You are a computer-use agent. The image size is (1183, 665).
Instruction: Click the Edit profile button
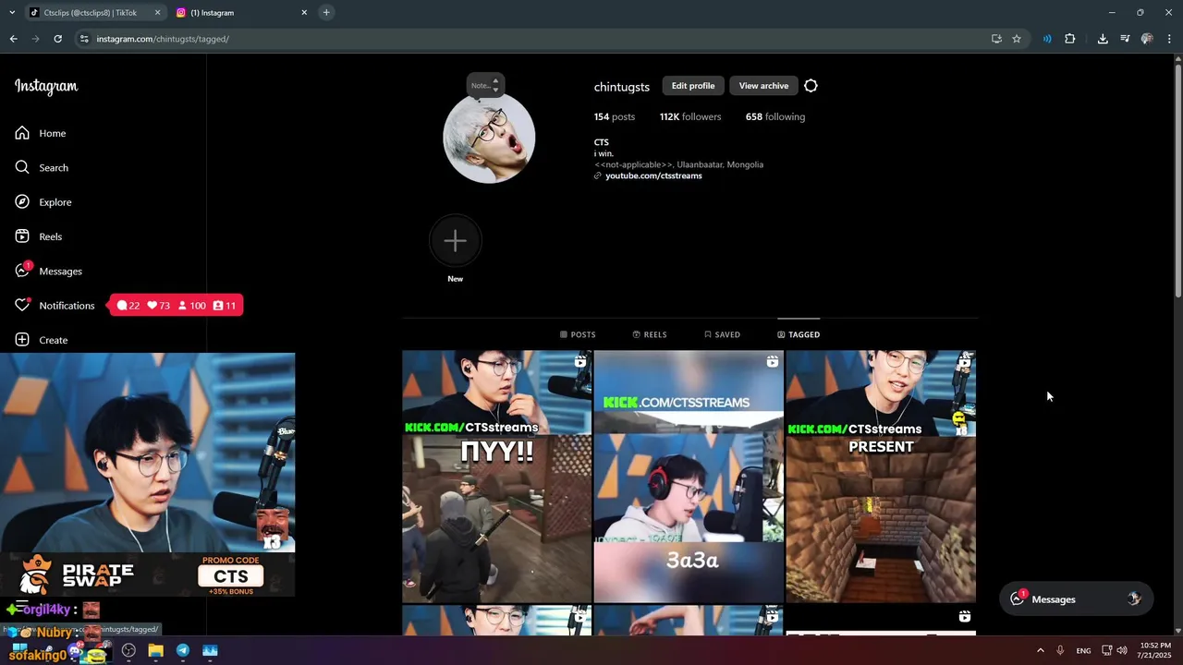(x=693, y=86)
